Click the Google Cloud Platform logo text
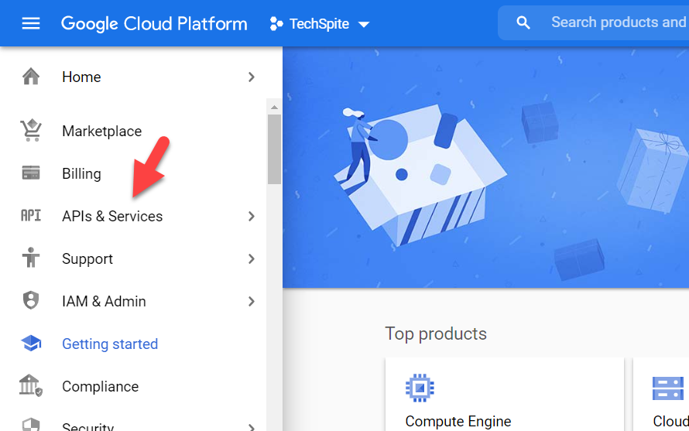Image resolution: width=689 pixels, height=431 pixels. point(154,23)
